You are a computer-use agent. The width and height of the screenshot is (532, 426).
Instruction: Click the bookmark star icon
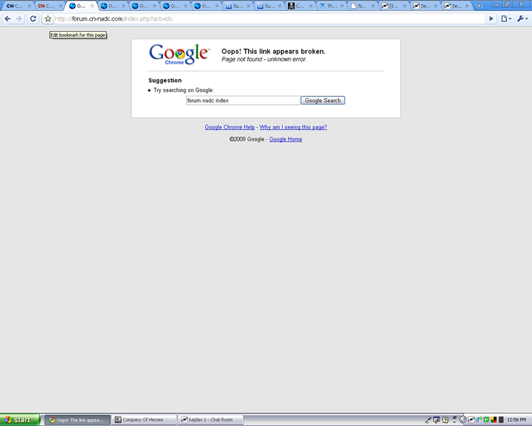pos(48,18)
